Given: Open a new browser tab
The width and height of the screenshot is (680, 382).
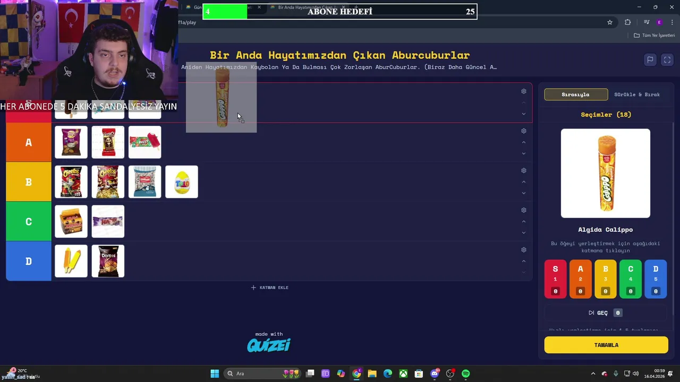Looking at the screenshot, I should 356,7.
